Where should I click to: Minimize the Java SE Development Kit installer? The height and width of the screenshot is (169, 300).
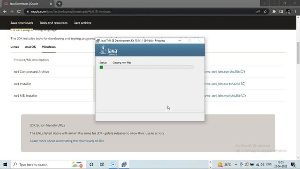pos(180,41)
